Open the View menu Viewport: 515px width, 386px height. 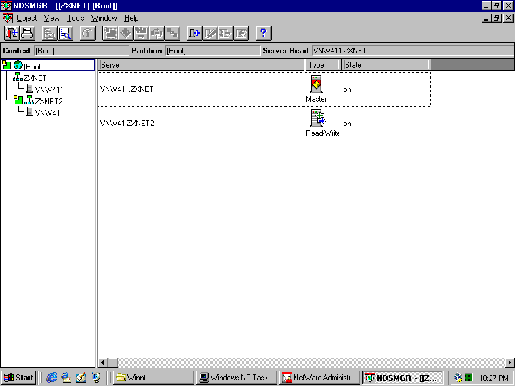[52, 18]
